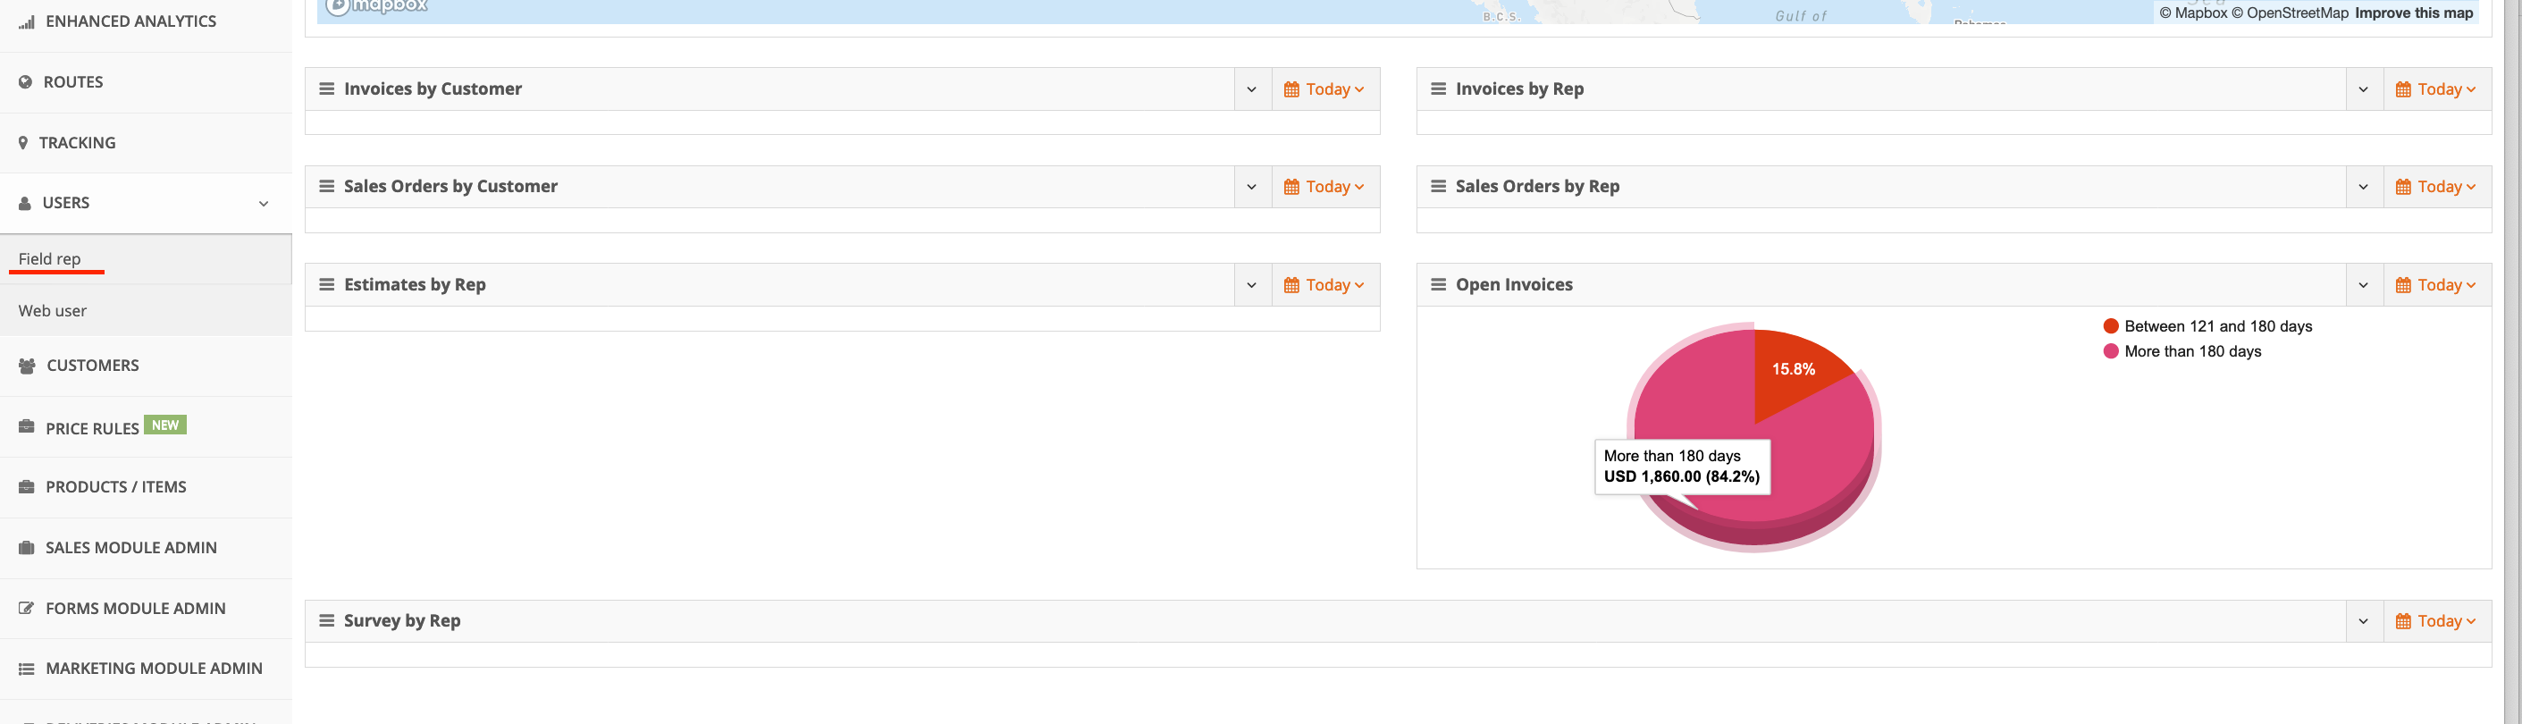Viewport: 2522px width, 724px height.
Task: Open Today date dropdown for Estimates by Rep
Action: 1324,285
